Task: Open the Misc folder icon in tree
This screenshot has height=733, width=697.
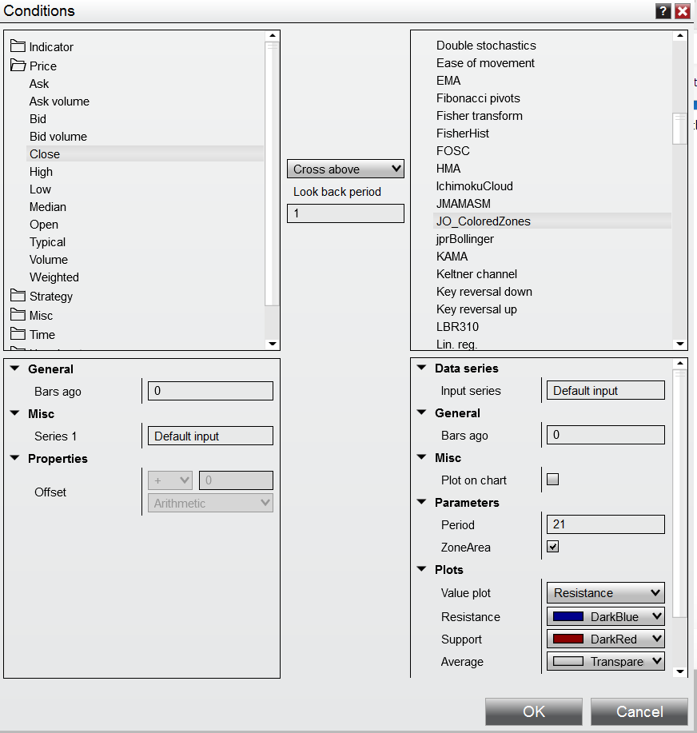Action: (18, 315)
